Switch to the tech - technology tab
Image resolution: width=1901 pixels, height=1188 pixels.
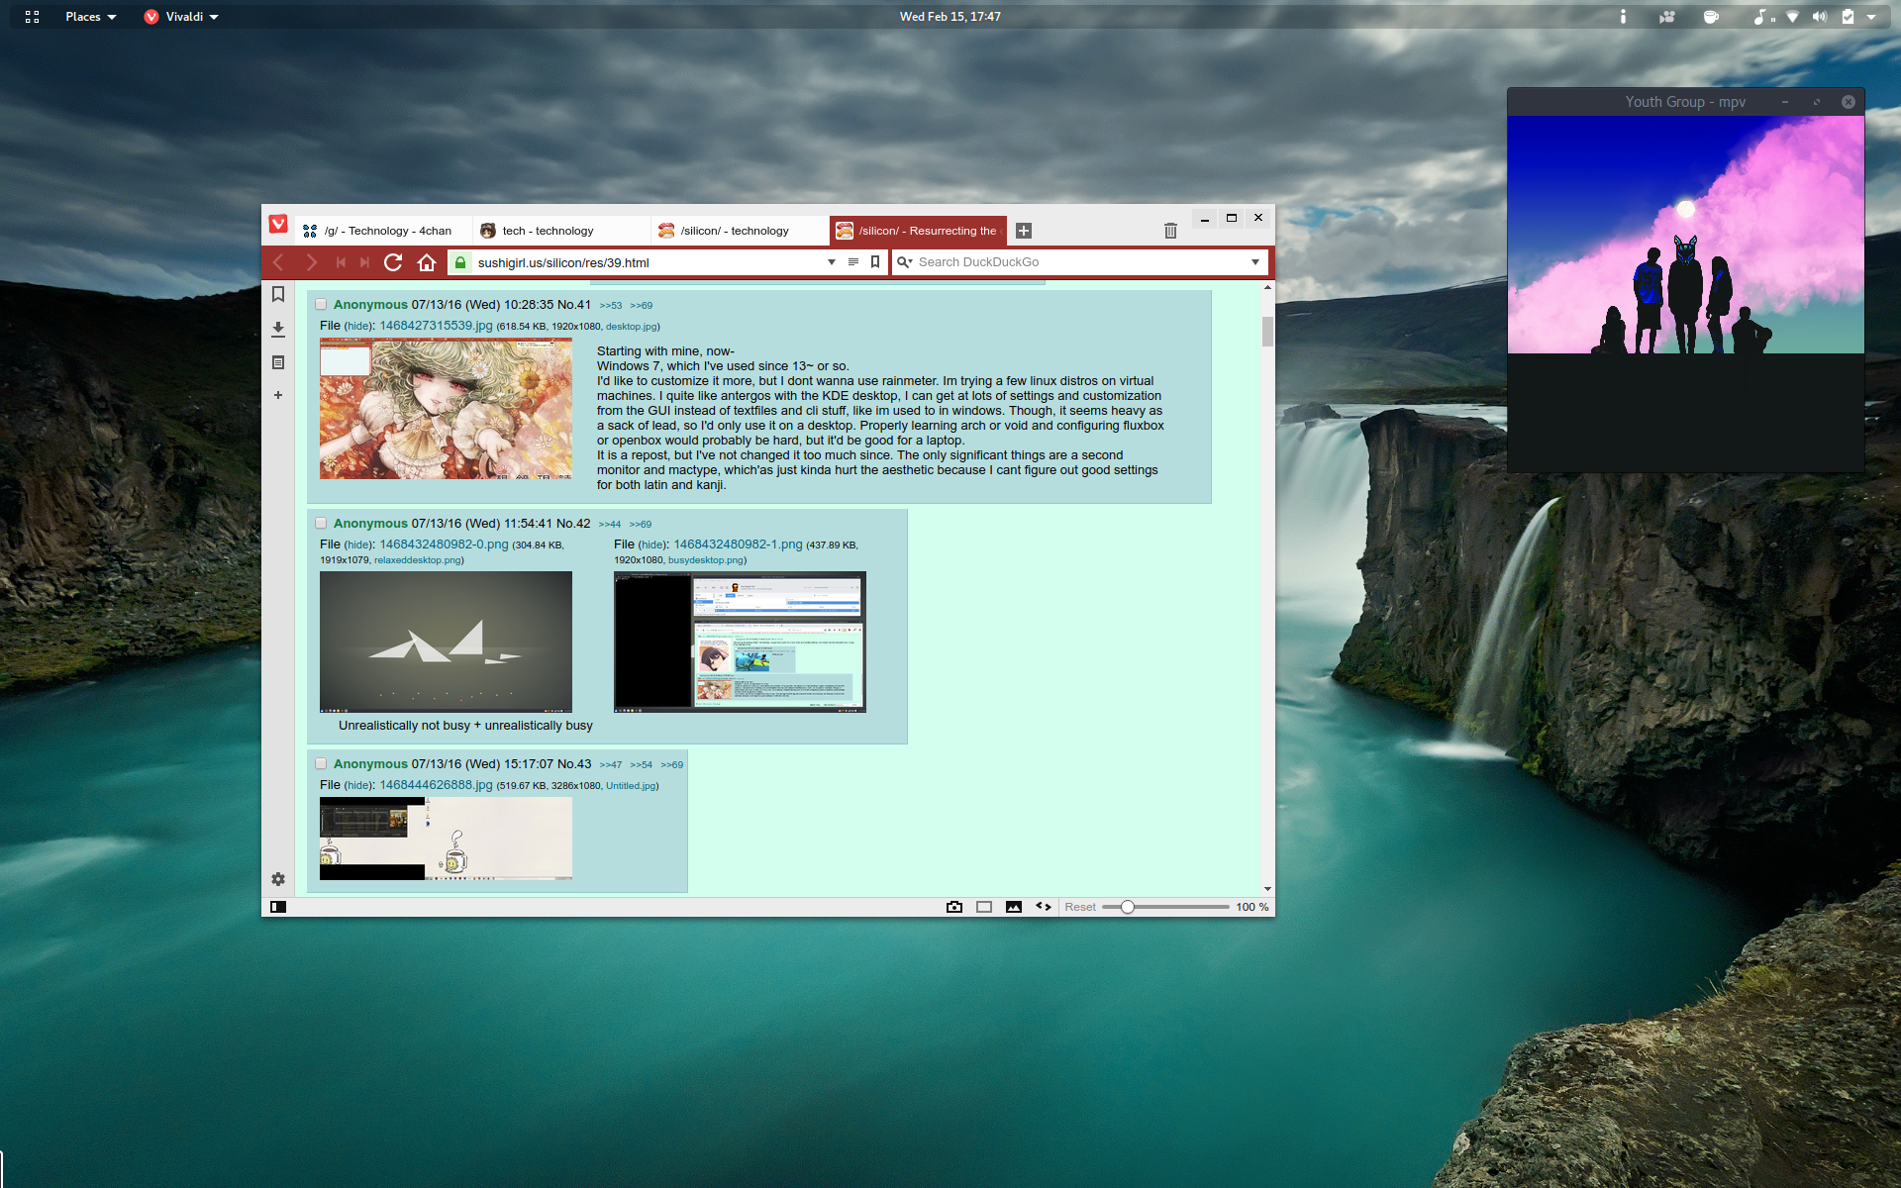[x=548, y=231]
